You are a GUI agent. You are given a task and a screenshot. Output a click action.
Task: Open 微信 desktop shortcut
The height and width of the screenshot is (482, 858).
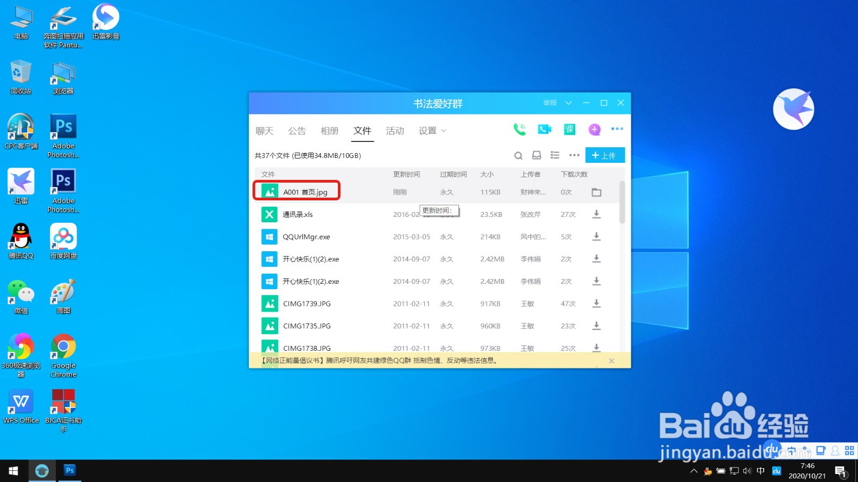point(21,296)
